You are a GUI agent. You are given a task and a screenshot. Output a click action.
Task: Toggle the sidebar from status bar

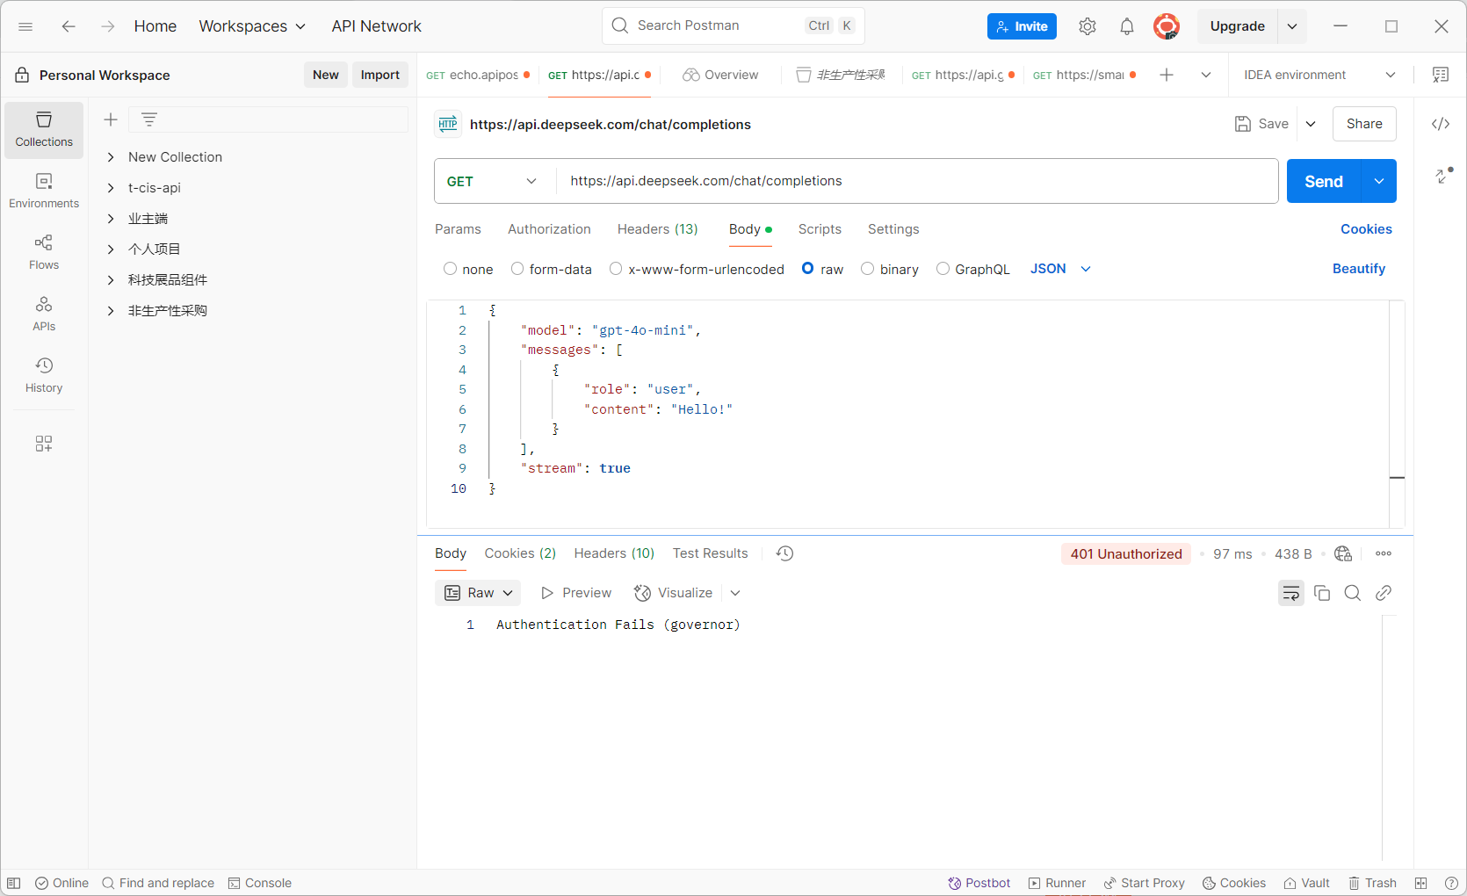coord(14,883)
